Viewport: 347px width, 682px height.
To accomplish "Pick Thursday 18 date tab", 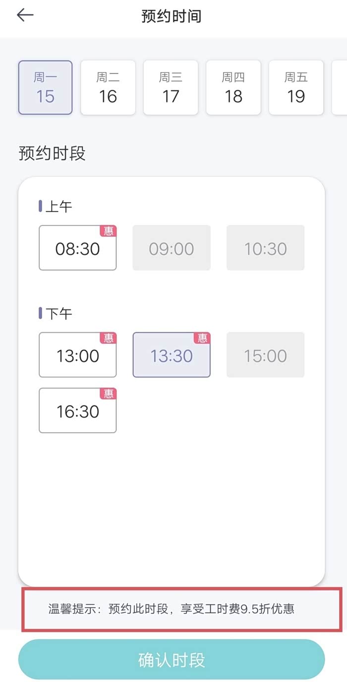I will pyautogui.click(x=233, y=88).
